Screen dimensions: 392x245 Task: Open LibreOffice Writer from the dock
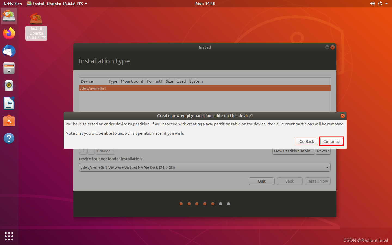click(9, 103)
